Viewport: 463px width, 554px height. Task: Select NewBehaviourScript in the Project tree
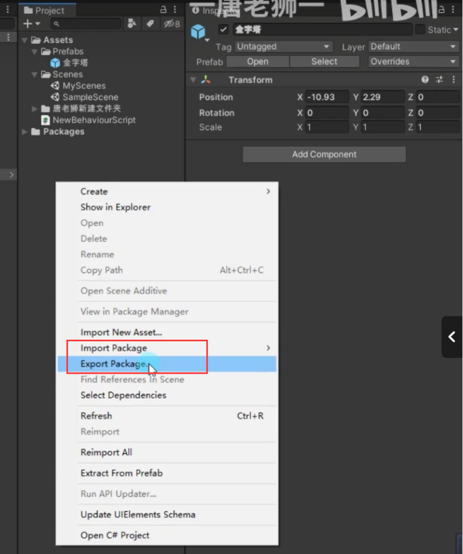[x=94, y=120]
